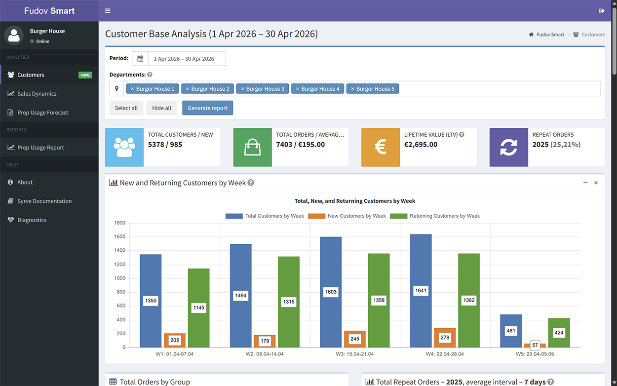Toggle Total Customers by Week legend series
This screenshot has width=617, height=386.
pos(265,216)
